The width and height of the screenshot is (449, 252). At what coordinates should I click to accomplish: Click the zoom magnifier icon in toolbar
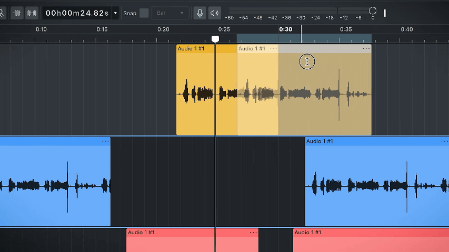2,13
